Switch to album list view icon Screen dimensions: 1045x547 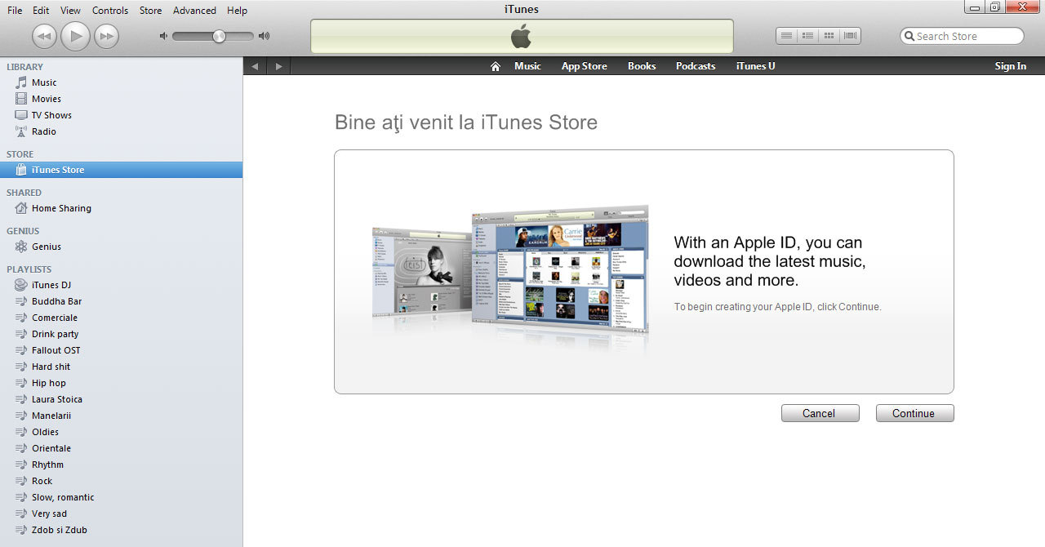[807, 36]
